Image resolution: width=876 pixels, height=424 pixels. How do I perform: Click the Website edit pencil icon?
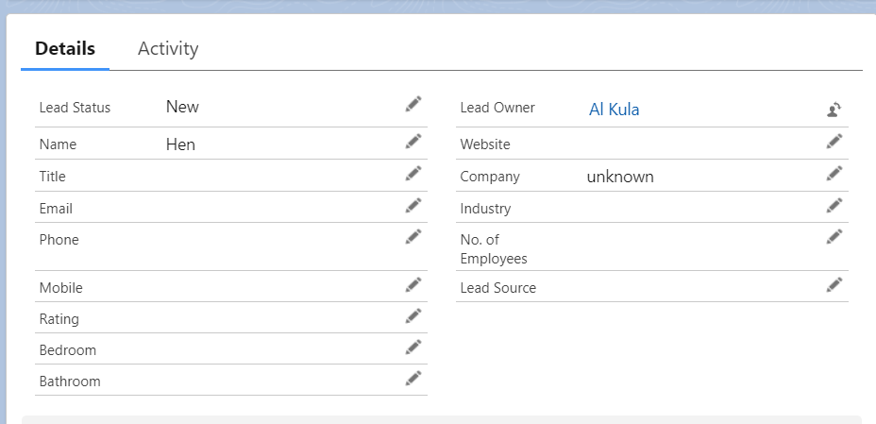coord(834,142)
